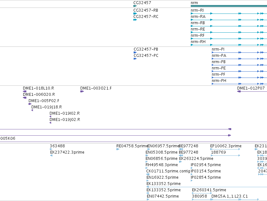Viewport: 267px width, 201px height.
Task: Click the DME1-018L10.R clone end
Action: (x=25, y=91)
